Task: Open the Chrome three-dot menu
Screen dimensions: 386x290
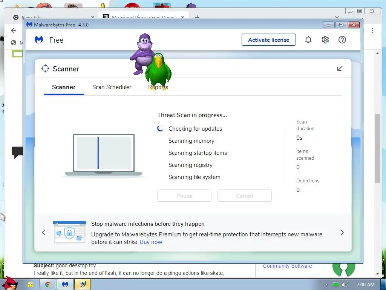Action: coord(372,31)
